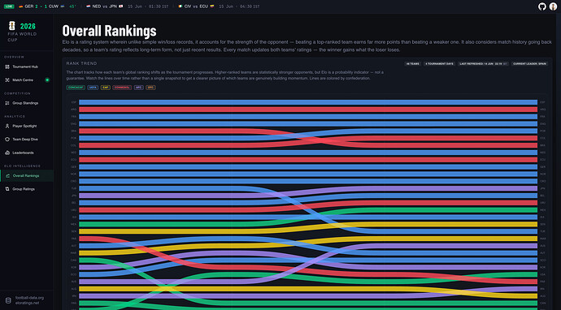
Task: Open the user profile avatar
Action: [553, 6]
